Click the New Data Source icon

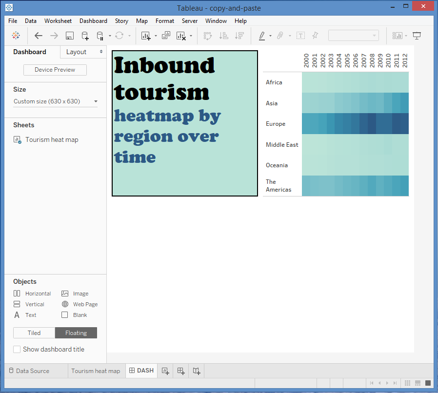coord(85,36)
